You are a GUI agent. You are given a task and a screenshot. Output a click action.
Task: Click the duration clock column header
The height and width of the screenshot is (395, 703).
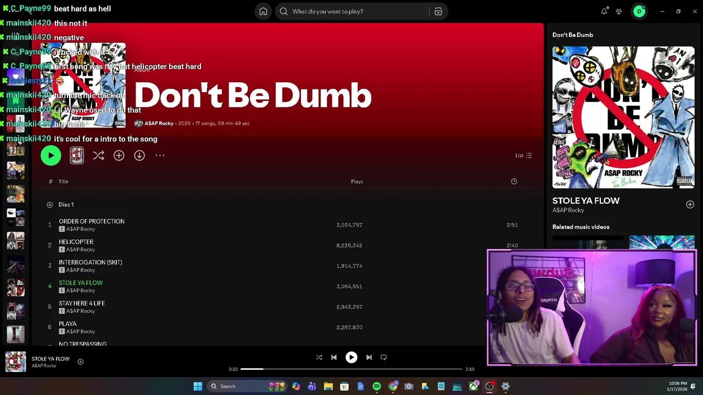(x=514, y=181)
